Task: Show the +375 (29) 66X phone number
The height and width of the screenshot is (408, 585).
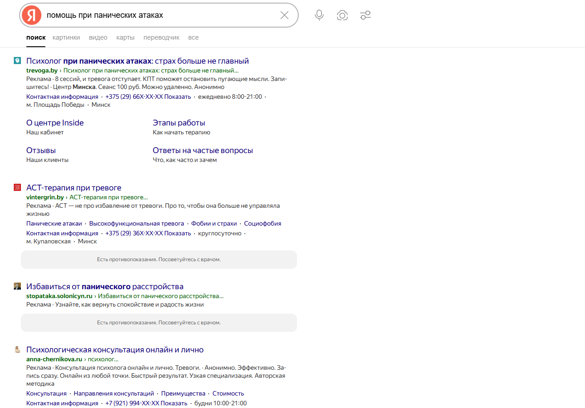Action: pyautogui.click(x=148, y=97)
